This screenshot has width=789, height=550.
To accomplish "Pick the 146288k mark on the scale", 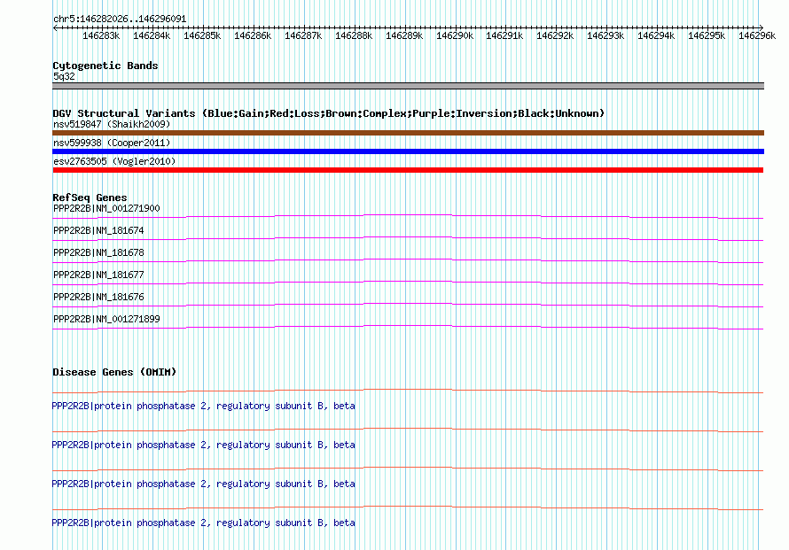I will pyautogui.click(x=354, y=35).
